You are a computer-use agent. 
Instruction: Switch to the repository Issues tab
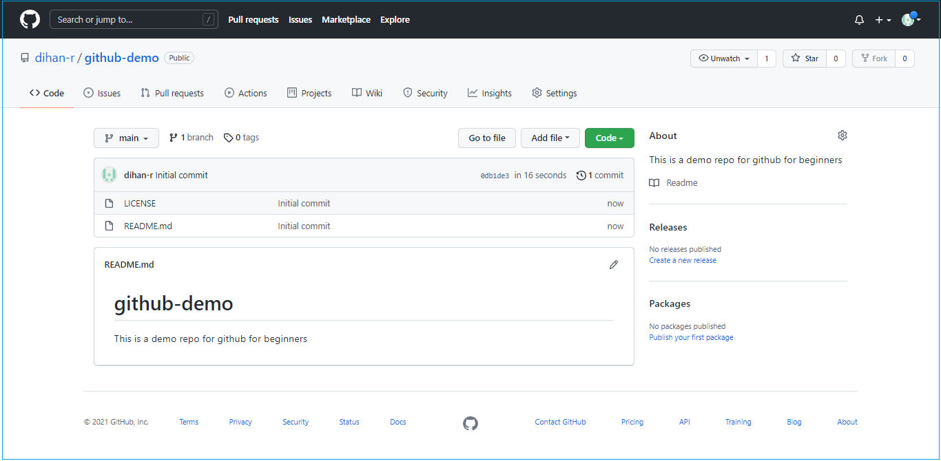click(x=102, y=93)
